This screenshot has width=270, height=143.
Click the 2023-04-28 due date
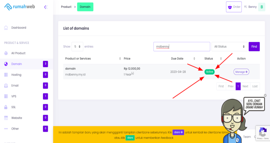pos(178,72)
